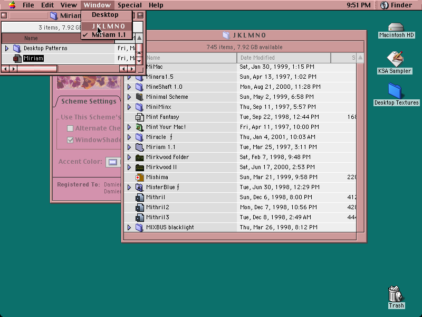Choose Desktop from the Window menu
This screenshot has width=422, height=317.
coord(107,15)
